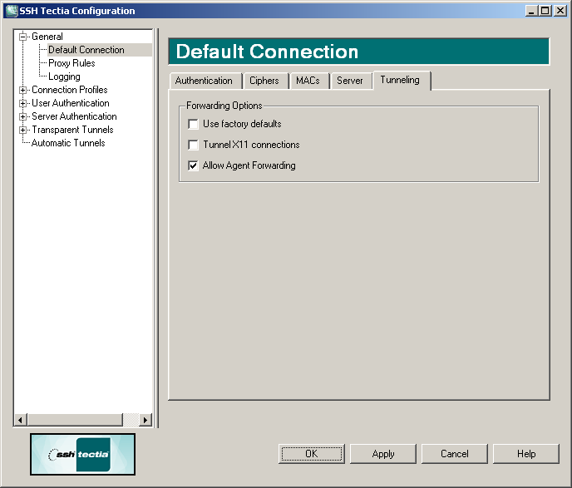Open the Ciphers tab

pos(266,81)
